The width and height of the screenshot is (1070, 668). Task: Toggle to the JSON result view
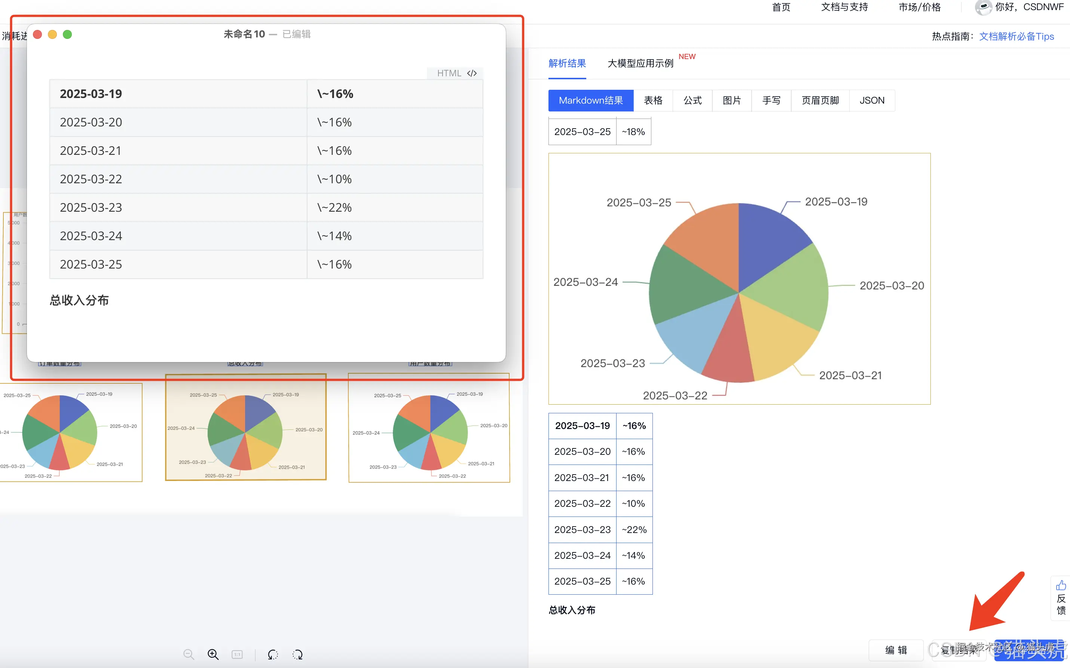pyautogui.click(x=872, y=100)
